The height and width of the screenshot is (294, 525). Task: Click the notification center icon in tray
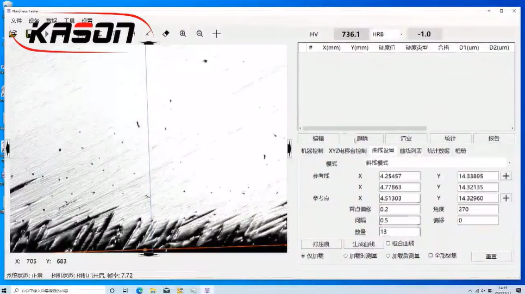(518, 290)
